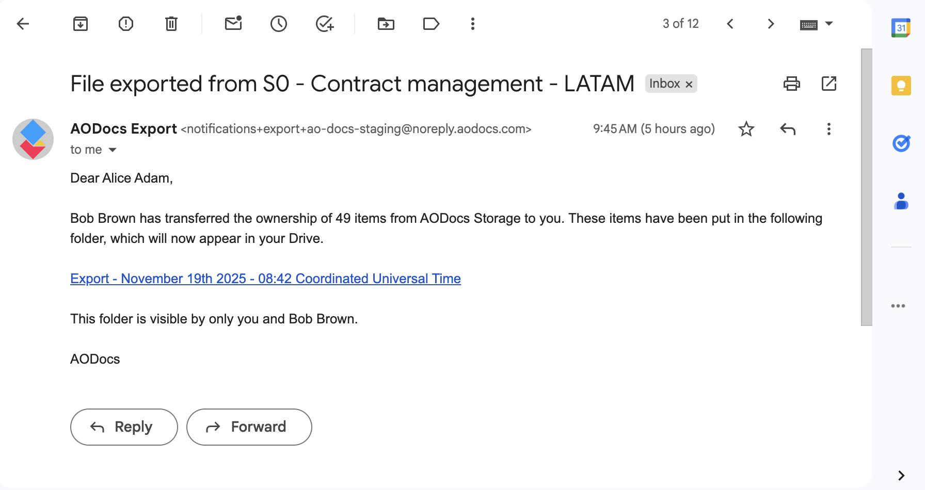Open the Labels icon
Viewport: 925px width, 490px height.
[431, 24]
